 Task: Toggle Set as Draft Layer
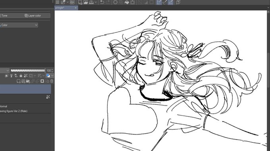pyautogui.click(x=16, y=75)
